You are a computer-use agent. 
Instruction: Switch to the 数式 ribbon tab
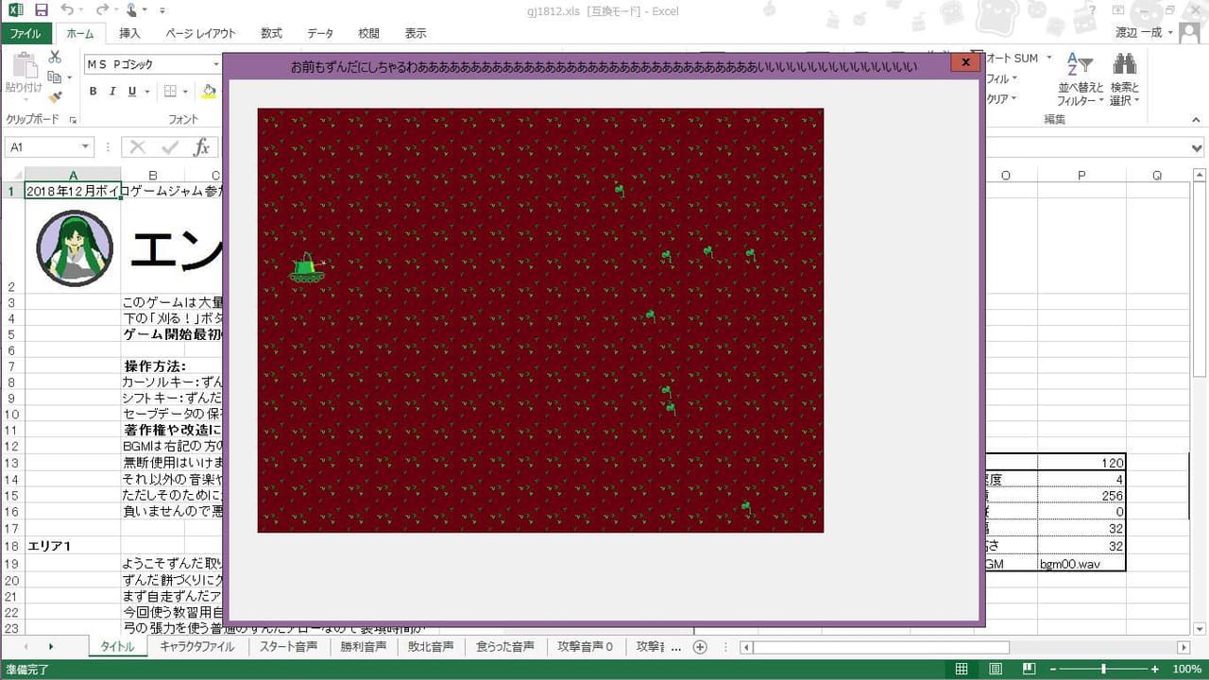(x=271, y=33)
